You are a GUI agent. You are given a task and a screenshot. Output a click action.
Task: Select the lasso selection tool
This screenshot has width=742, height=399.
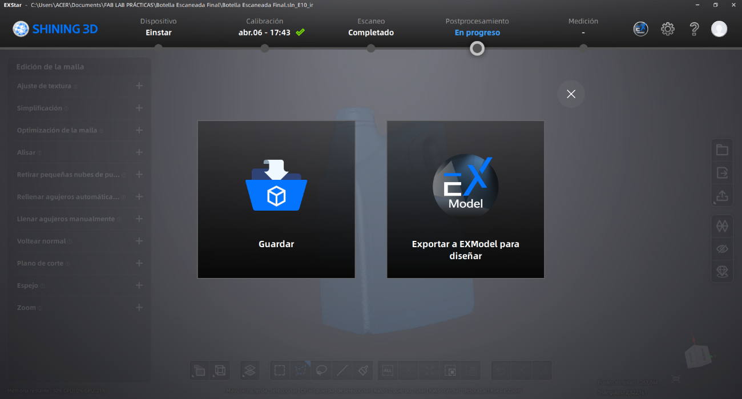(321, 370)
